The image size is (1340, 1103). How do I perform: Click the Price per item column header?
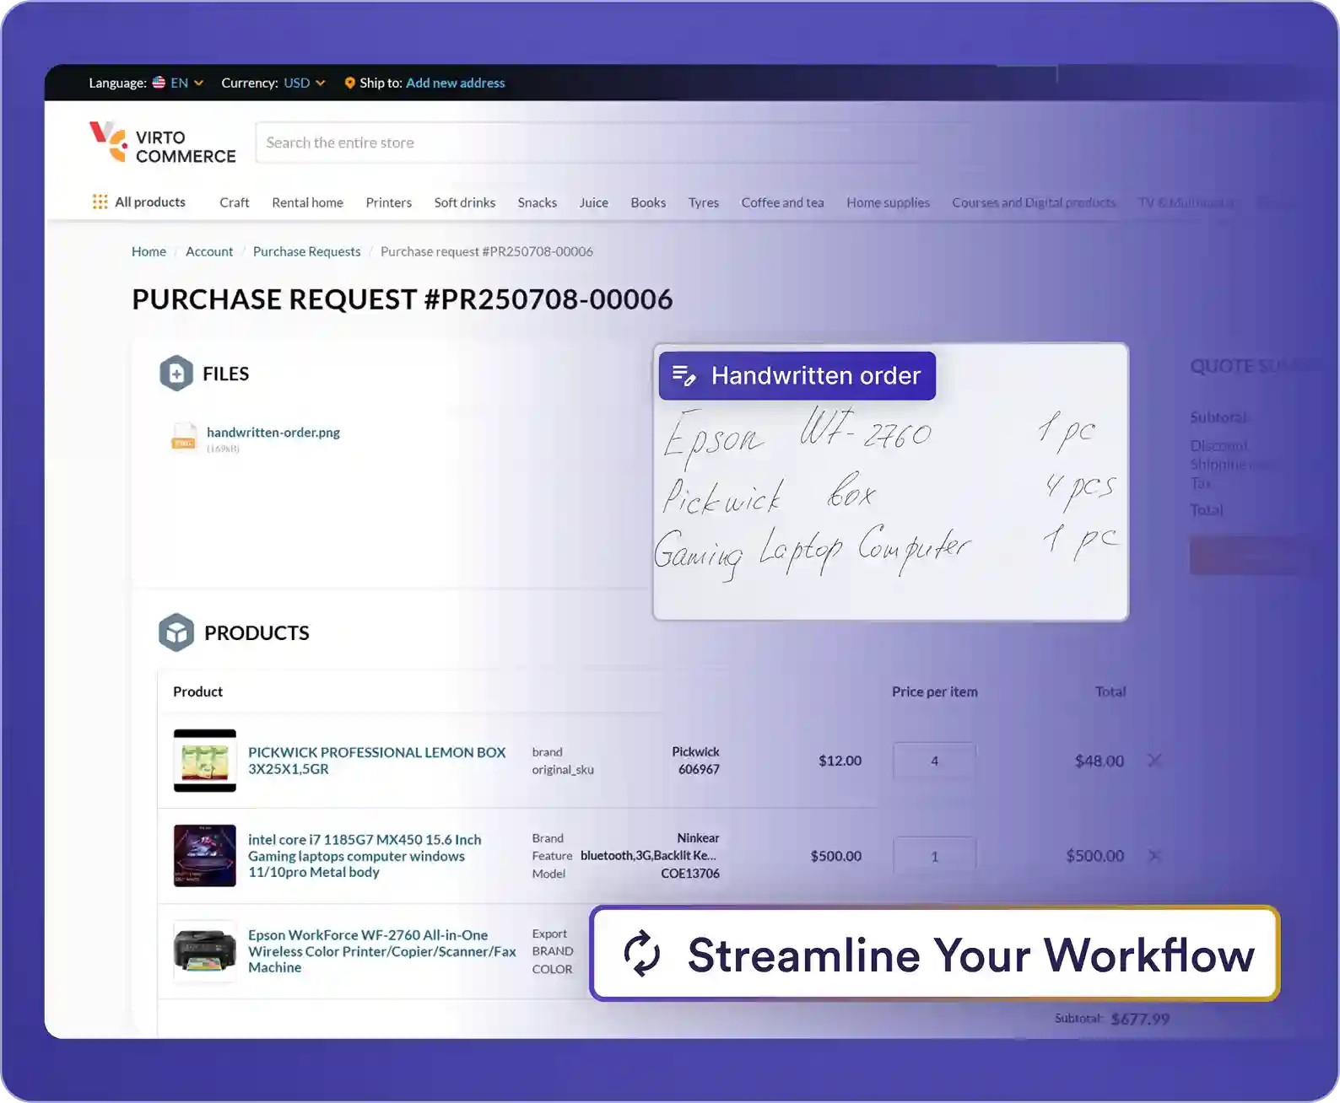(935, 691)
